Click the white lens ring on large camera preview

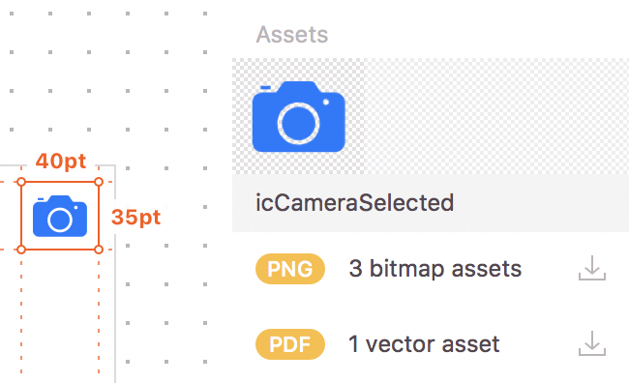pos(298,124)
